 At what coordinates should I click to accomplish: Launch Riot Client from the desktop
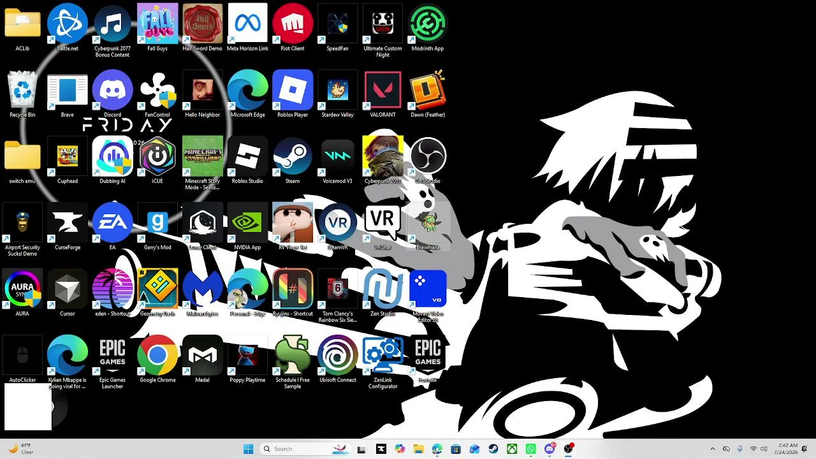tap(293, 28)
